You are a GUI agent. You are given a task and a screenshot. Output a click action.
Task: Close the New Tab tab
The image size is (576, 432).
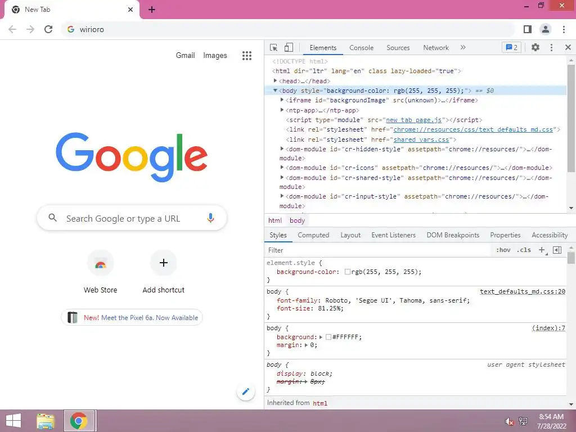click(x=130, y=10)
